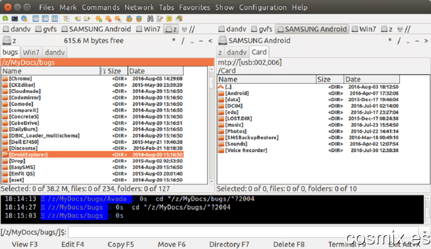431x249 pixels.
Task: Open the multi-rename tool icon
Action: click(159, 19)
